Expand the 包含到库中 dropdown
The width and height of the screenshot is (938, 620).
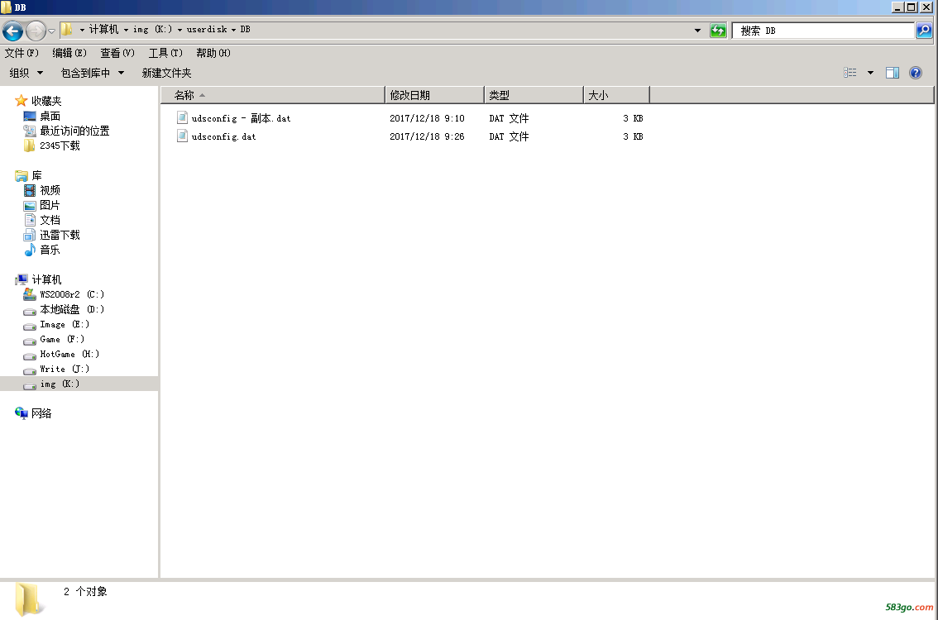pos(92,73)
